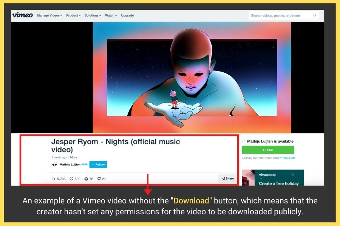Click the comments bubble icon
The height and width of the screenshot is (226, 340).
(99, 179)
